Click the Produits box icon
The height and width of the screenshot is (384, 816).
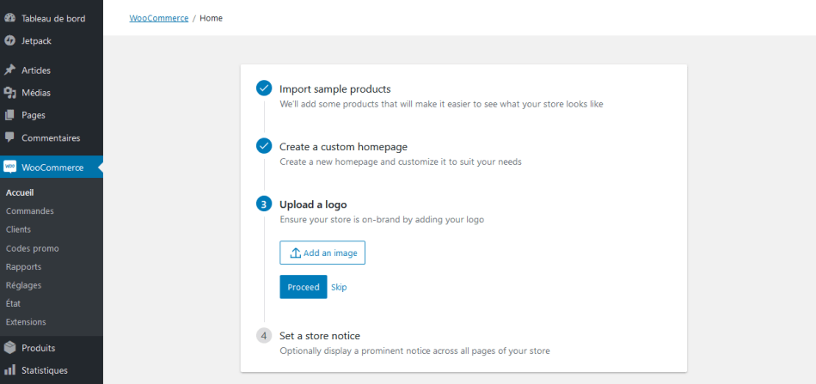click(x=9, y=348)
